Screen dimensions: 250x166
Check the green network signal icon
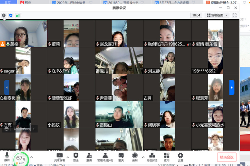point(17,15)
